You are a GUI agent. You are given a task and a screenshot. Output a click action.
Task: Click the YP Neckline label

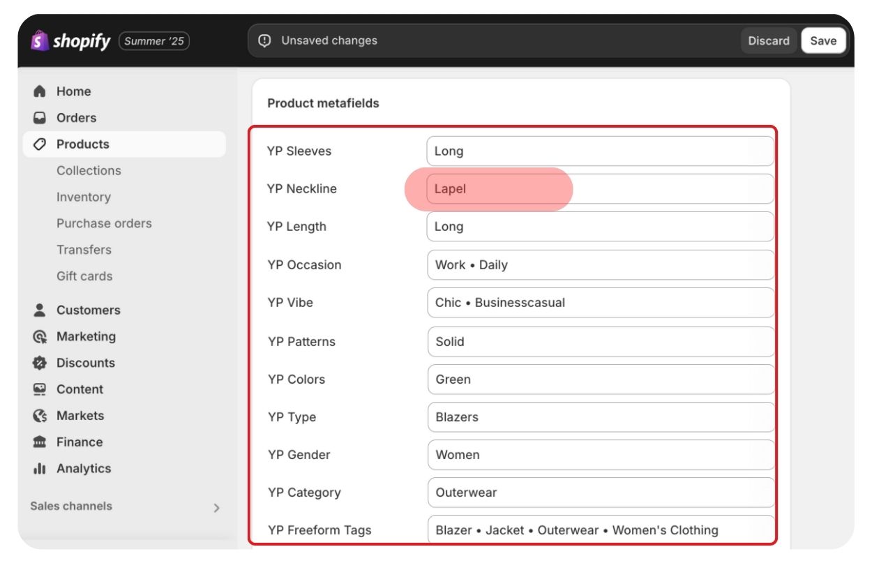(302, 189)
